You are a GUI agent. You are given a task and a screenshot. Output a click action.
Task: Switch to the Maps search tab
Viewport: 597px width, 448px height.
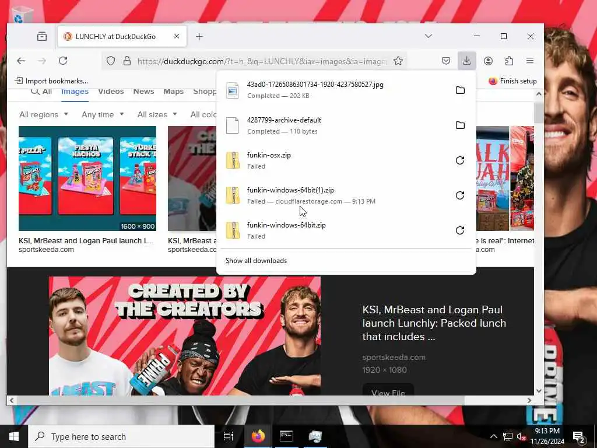tap(174, 92)
